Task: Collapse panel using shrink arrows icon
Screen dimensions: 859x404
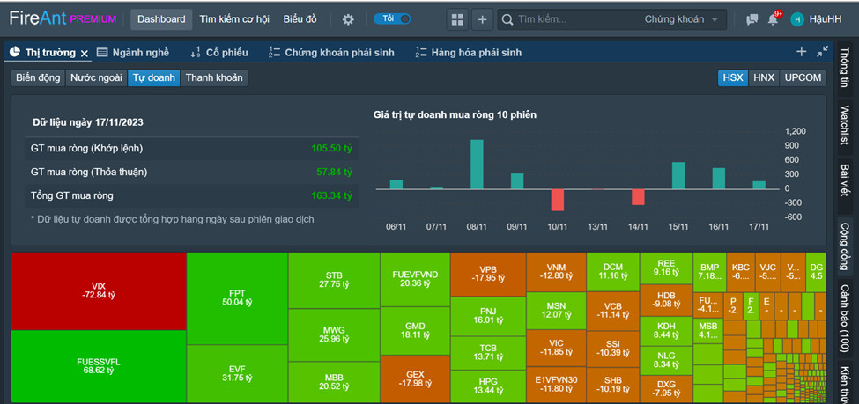Action: click(x=823, y=52)
